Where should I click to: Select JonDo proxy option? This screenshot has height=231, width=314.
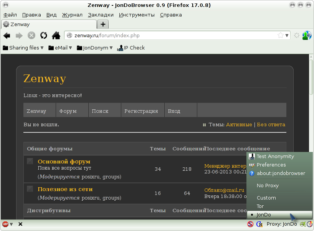tap(279, 215)
